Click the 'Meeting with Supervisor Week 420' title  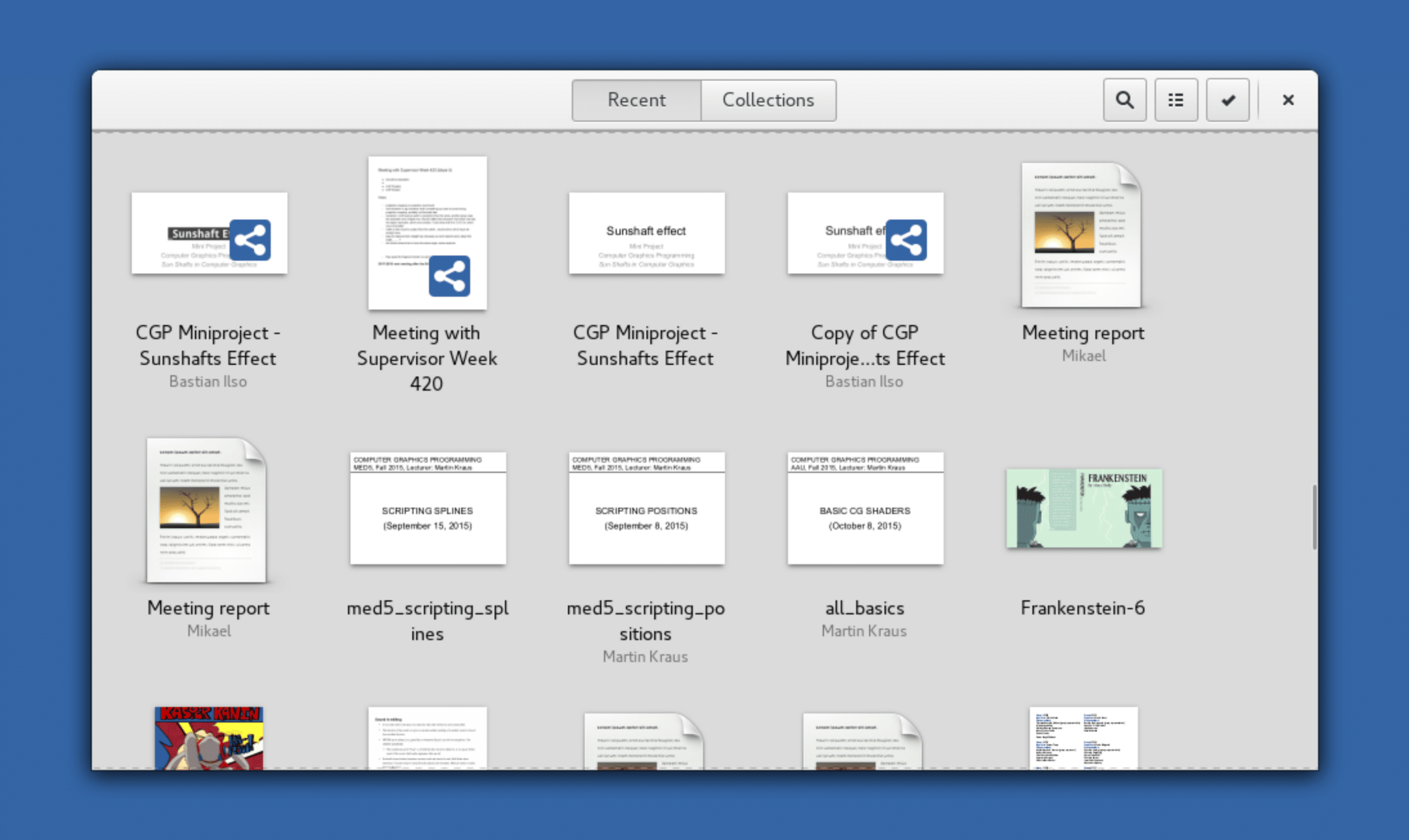427,358
